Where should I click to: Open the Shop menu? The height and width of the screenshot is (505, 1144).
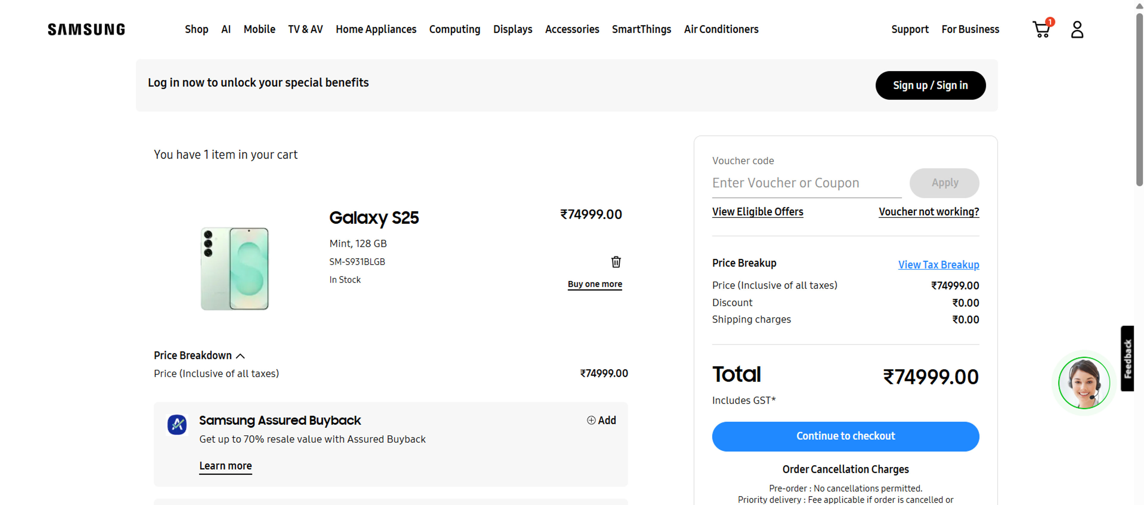(x=196, y=29)
